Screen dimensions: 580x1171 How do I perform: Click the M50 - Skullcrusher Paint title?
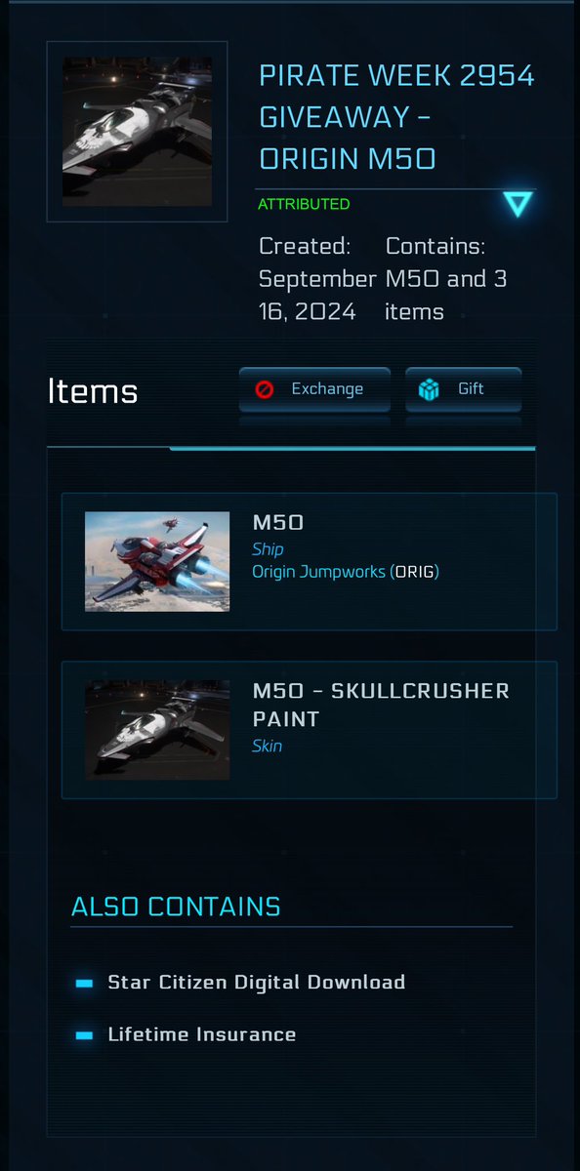[381, 705]
